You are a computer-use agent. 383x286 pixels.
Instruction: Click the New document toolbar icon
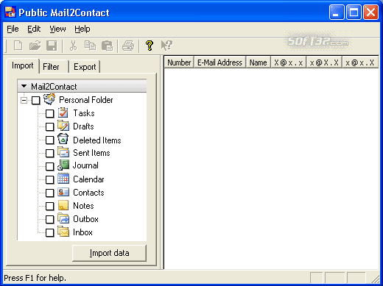tap(18, 46)
